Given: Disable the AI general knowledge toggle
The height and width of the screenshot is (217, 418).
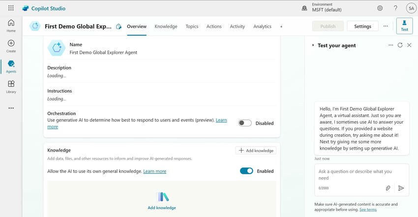Looking at the screenshot, I should 246,171.
